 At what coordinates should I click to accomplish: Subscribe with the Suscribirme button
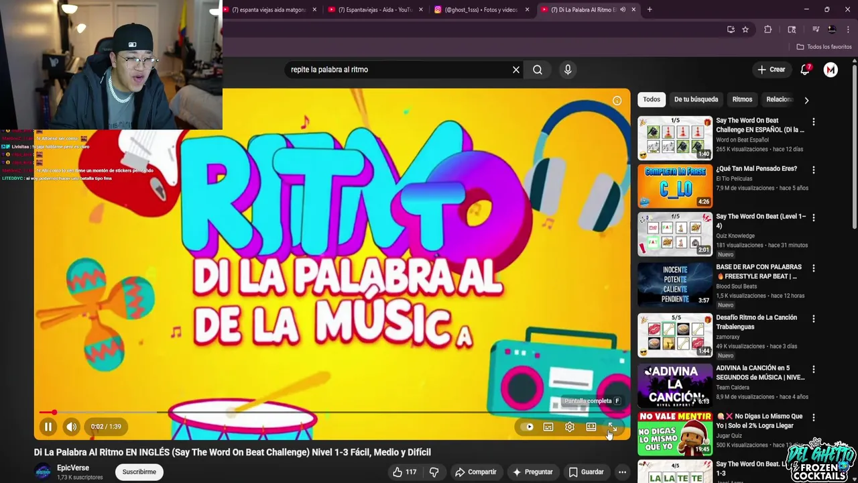[139, 472]
